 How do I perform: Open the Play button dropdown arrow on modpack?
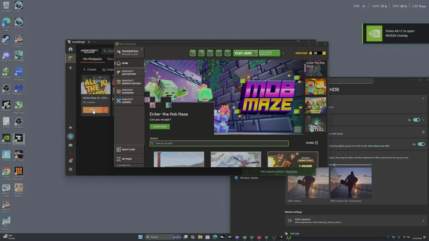pos(105,110)
